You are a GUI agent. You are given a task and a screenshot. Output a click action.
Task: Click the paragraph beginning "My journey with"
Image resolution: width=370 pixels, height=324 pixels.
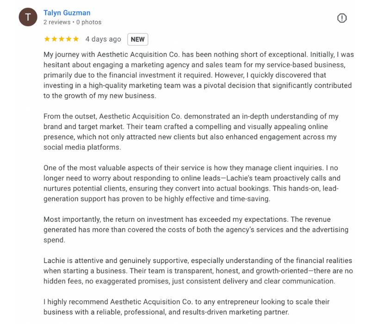198,75
